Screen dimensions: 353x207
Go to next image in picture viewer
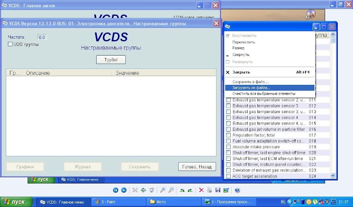124,190
